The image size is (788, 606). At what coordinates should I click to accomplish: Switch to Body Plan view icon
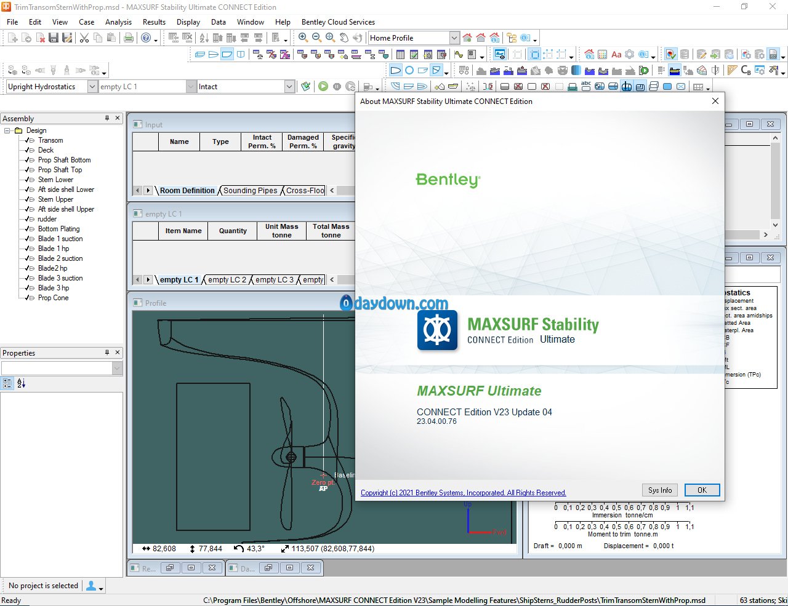pos(240,54)
